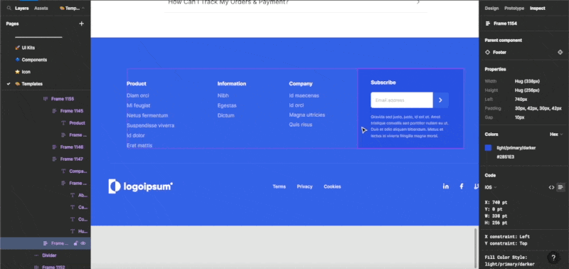Click the go-to-main-component icon beside Footer

point(560,52)
